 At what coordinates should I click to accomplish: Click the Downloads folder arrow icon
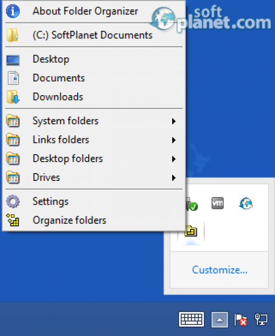13,97
